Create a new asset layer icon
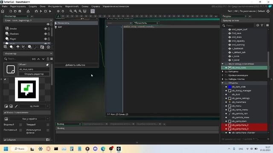 click(x=29, y=47)
